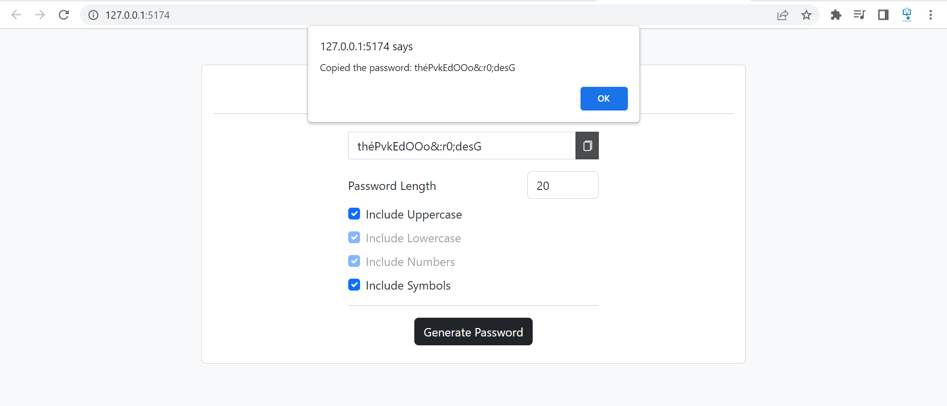Open the profile avatar icon menu
Image resolution: width=947 pixels, height=406 pixels.
907,15
